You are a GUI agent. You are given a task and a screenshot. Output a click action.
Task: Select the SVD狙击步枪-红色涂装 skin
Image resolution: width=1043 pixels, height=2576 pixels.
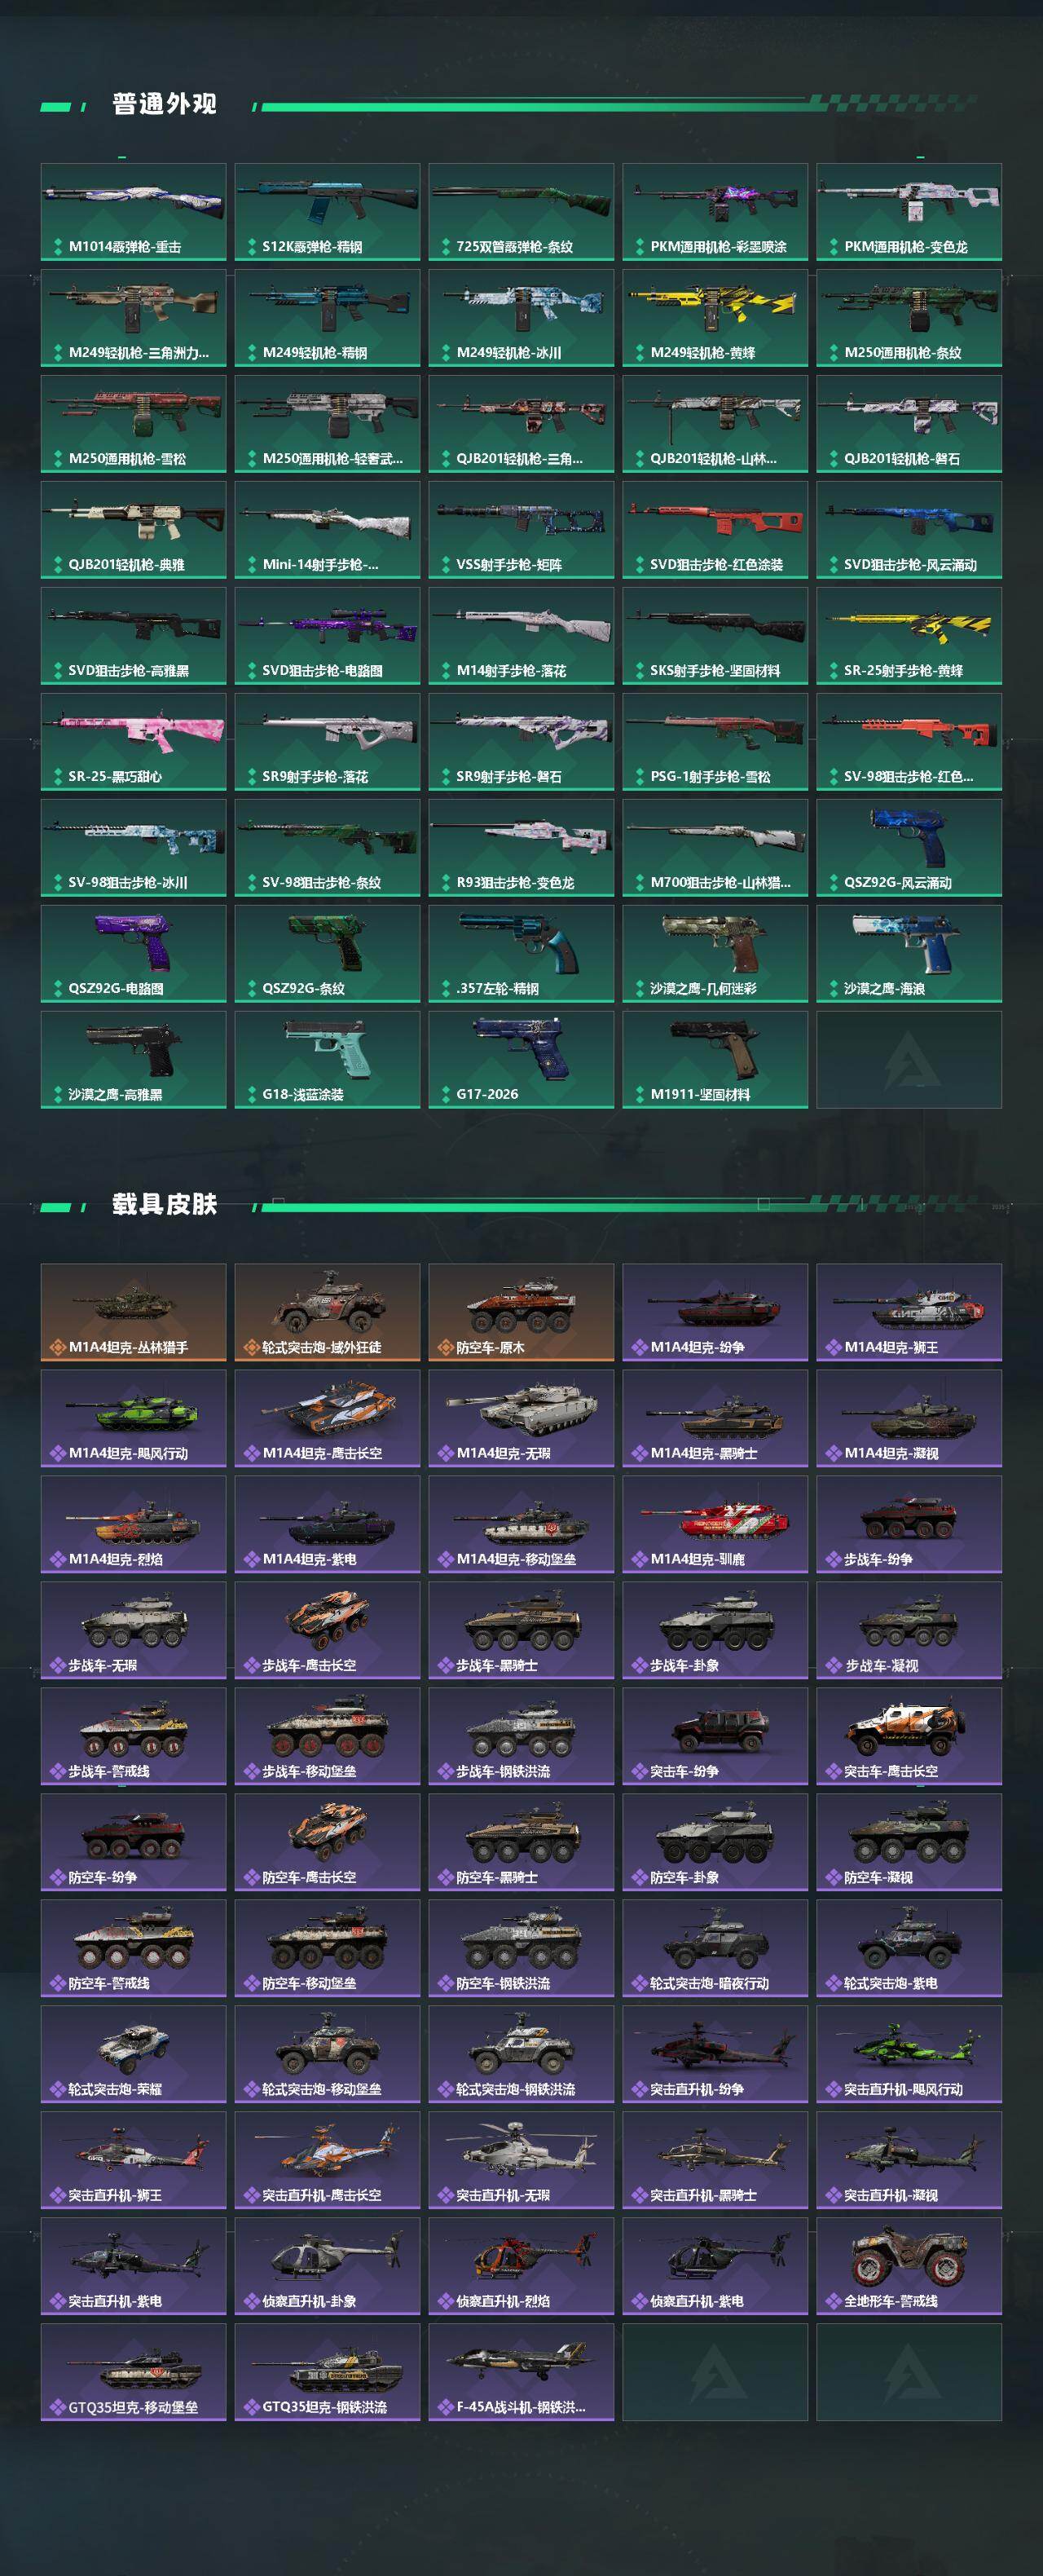(x=715, y=530)
